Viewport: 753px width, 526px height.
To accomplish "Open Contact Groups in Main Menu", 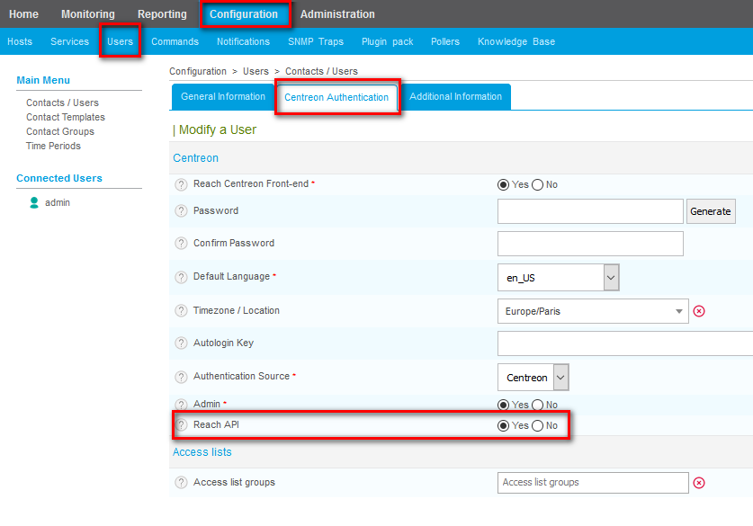I will (x=60, y=132).
